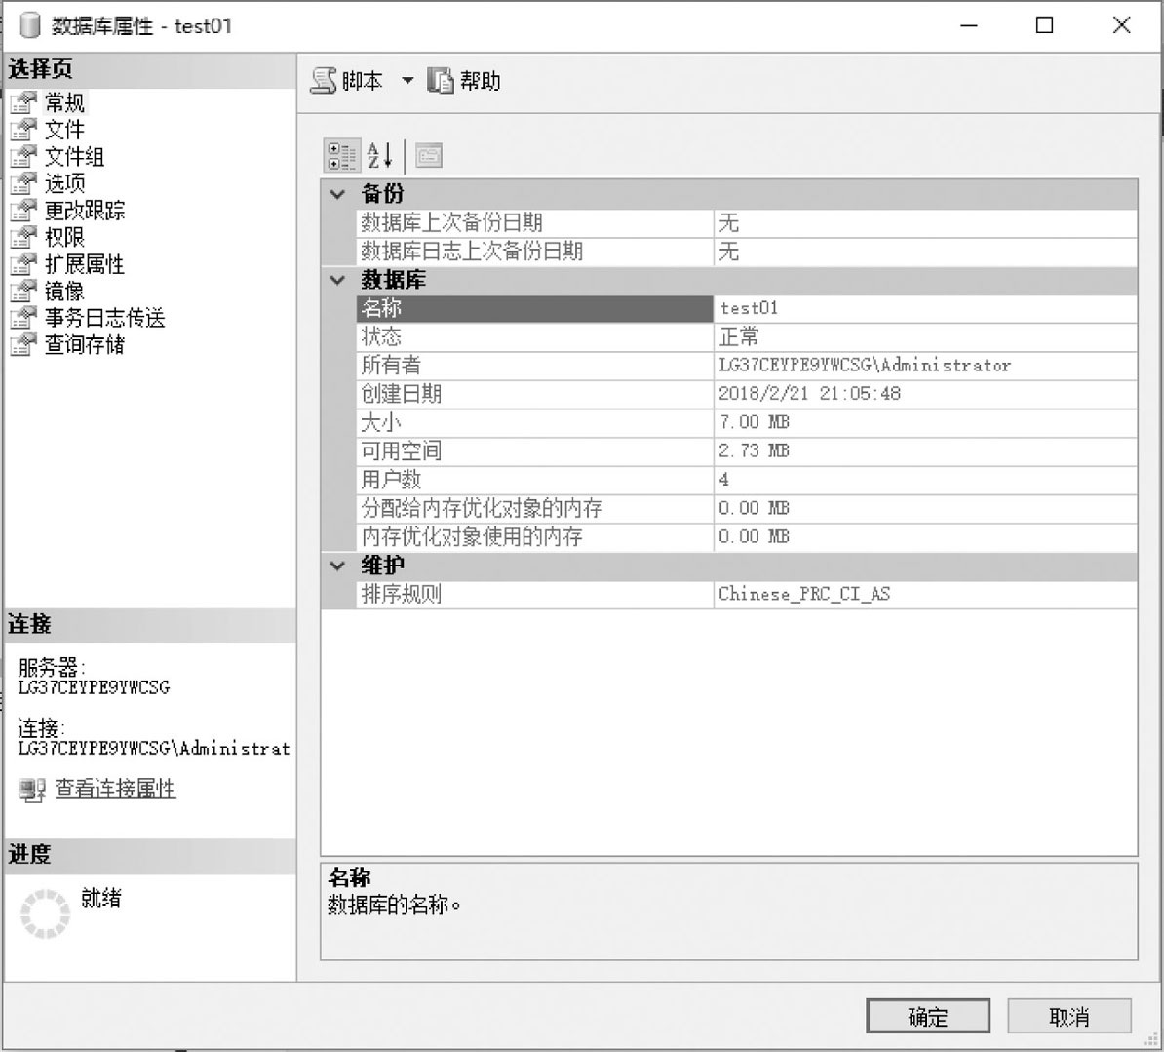Select the 排序规则 property row
Viewport: 1164px width, 1052px height.
[x=747, y=595]
